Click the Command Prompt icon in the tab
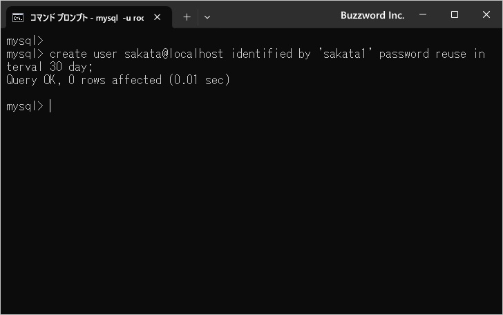The width and height of the screenshot is (503, 315). click(19, 17)
